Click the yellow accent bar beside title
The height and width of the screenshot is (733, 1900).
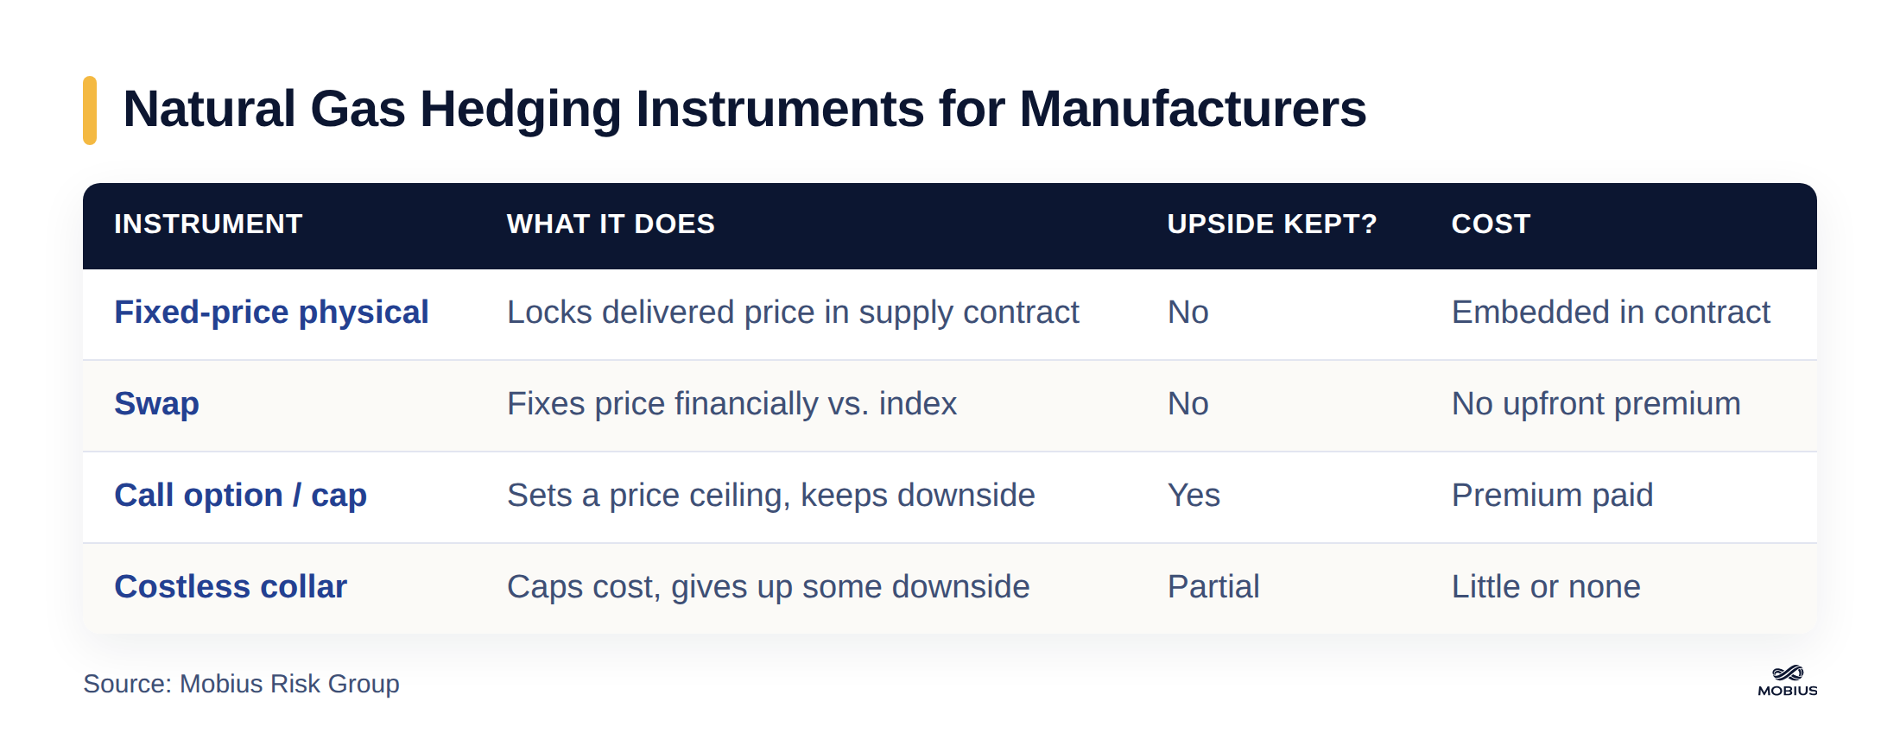click(x=90, y=111)
